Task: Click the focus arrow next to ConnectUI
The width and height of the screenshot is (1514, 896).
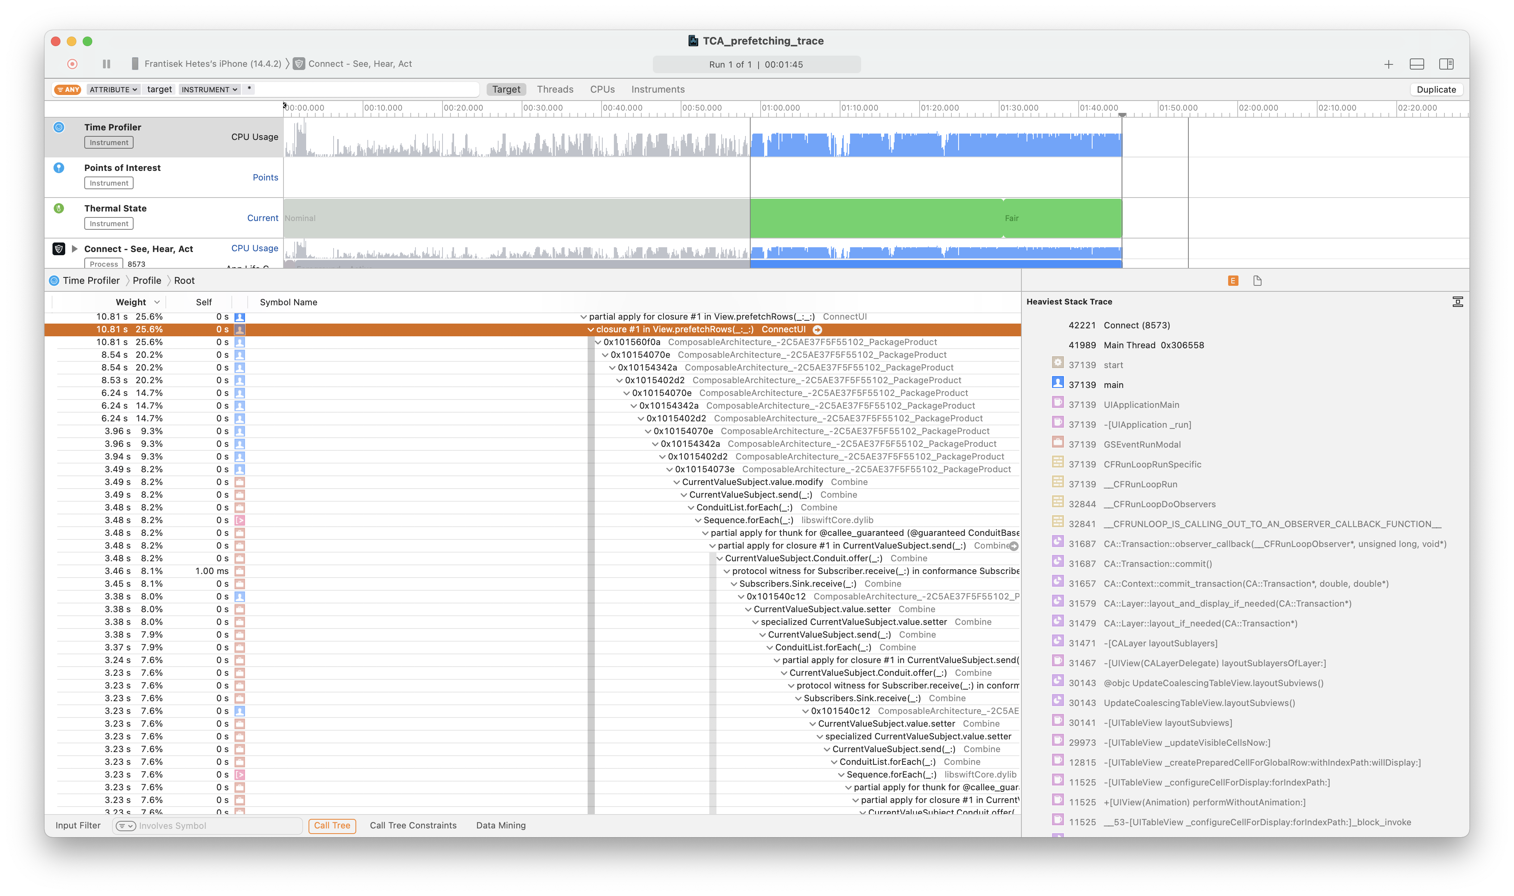Action: tap(817, 329)
